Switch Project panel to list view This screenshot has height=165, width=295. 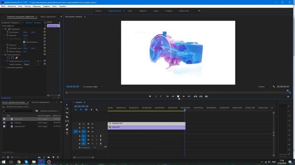pyautogui.click(x=3, y=157)
